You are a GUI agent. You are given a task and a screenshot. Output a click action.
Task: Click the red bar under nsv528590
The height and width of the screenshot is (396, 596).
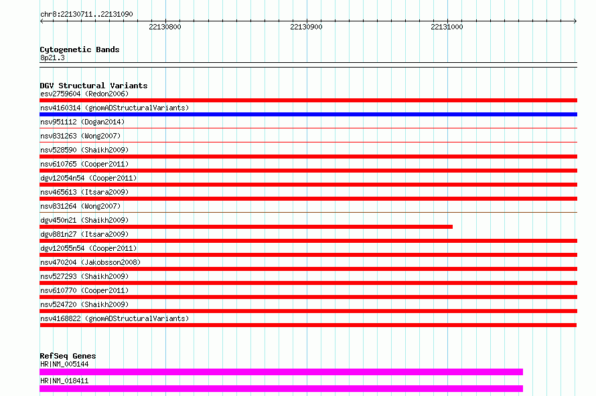308,157
